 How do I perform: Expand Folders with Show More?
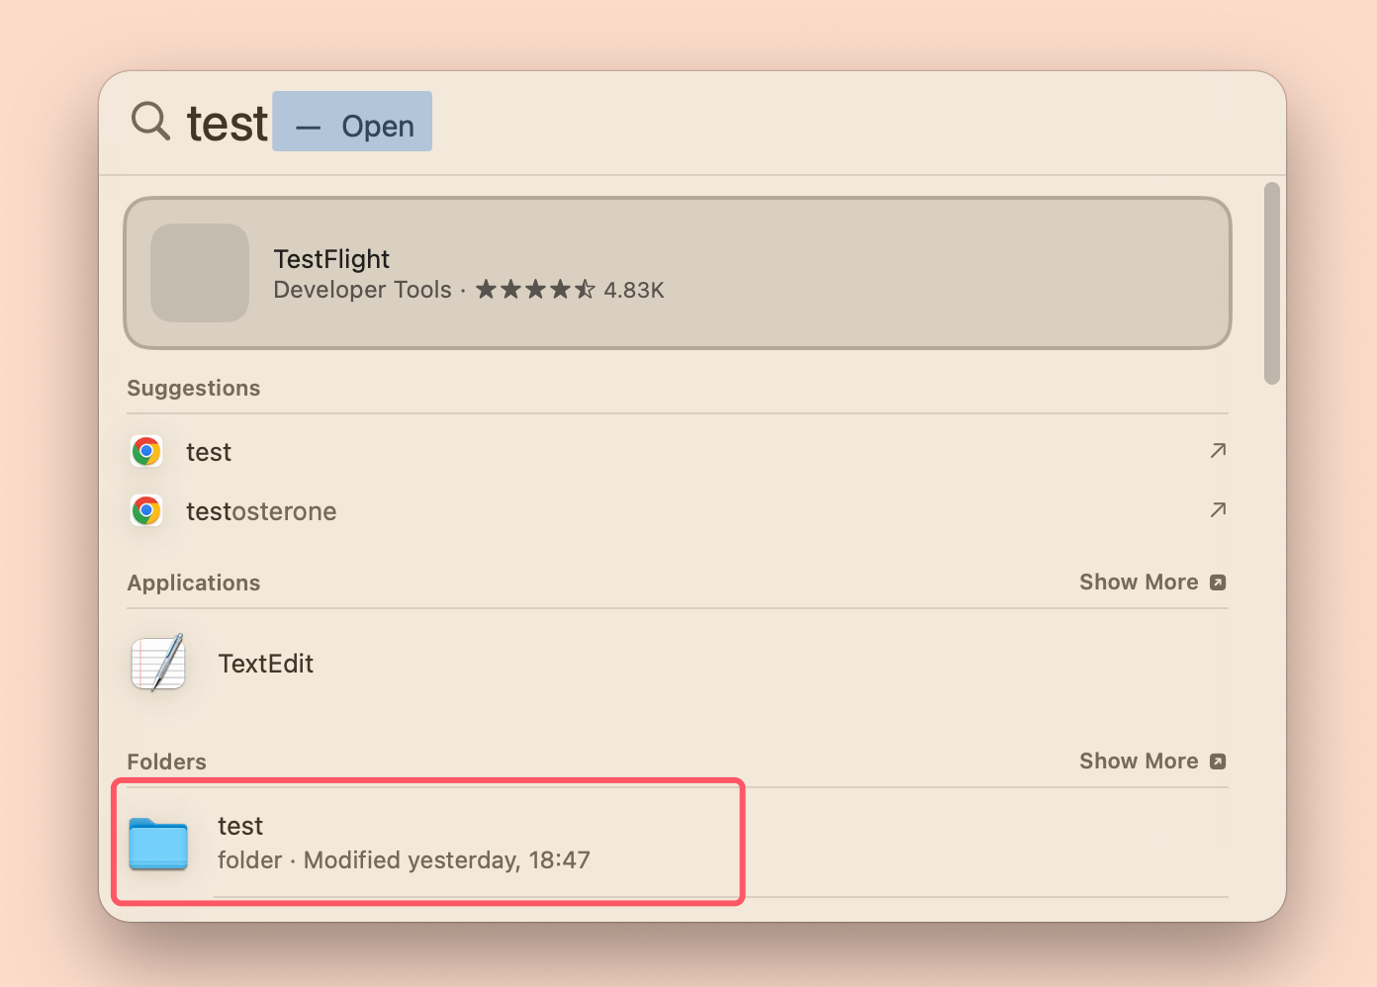1139,762
